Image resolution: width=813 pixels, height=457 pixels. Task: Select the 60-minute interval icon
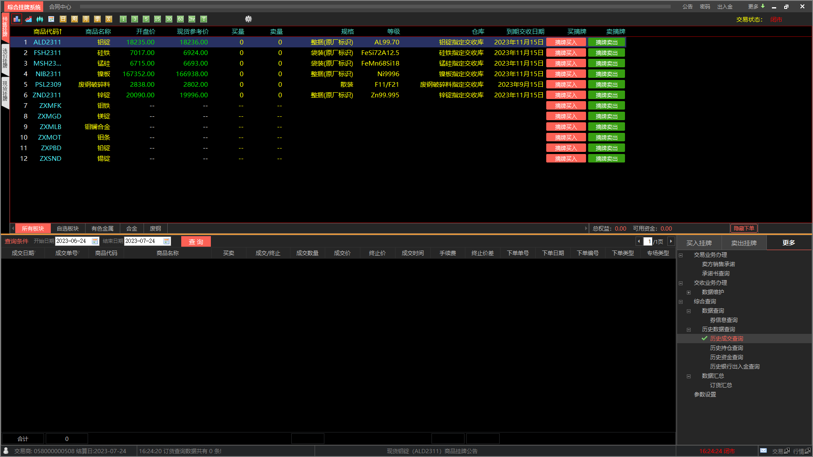pos(180,19)
